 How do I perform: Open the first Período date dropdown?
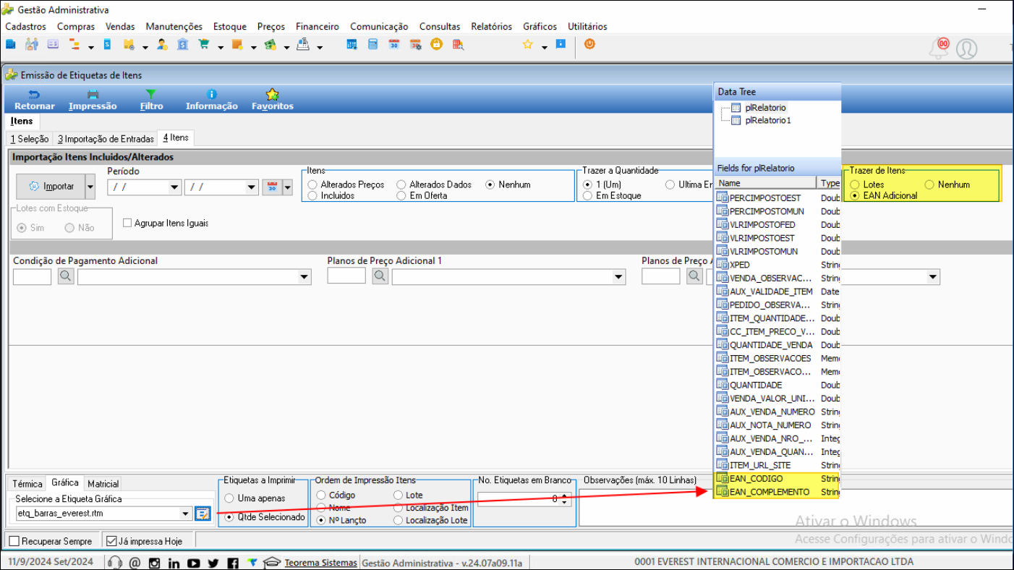pyautogui.click(x=174, y=187)
